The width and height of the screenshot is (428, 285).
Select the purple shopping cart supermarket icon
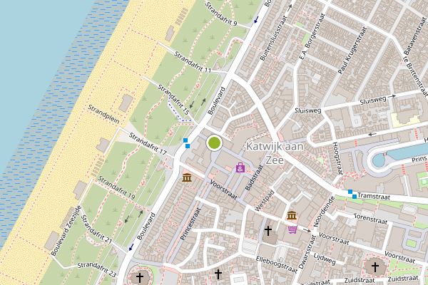point(292,229)
